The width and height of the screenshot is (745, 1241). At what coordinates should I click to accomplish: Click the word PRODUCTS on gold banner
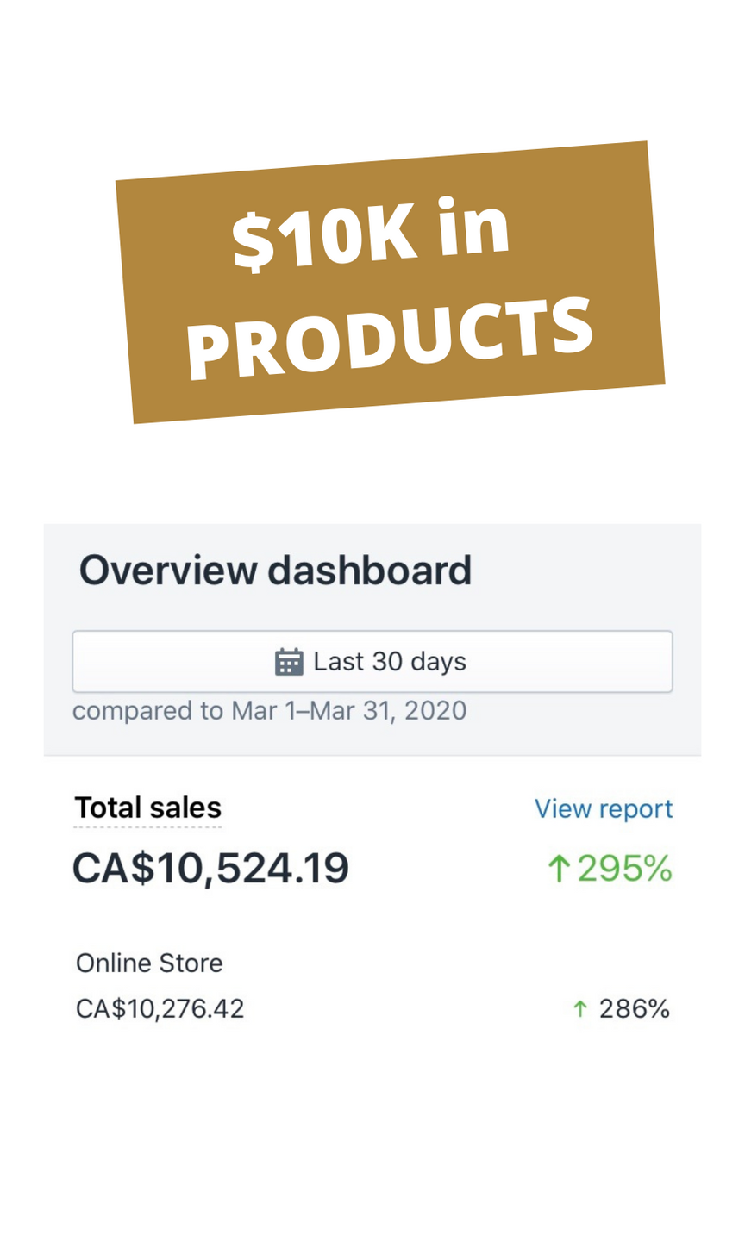(x=390, y=339)
